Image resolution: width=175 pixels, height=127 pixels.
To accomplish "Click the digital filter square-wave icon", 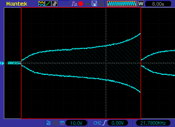I will pos(62,123).
